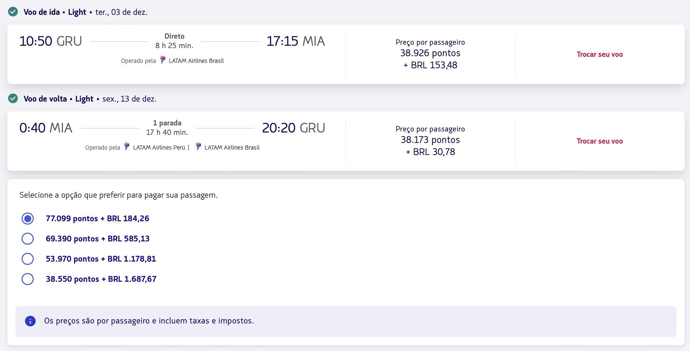690x351 pixels.
Task: Click LATAM logo on the outbound flight
Action: click(x=163, y=60)
